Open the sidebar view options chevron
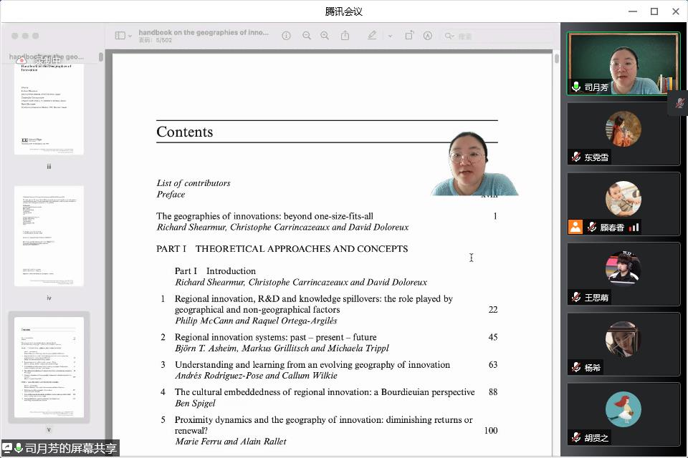 (x=130, y=36)
